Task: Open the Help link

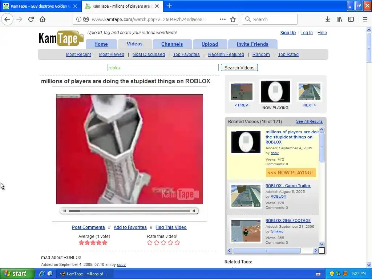Action: coord(322,33)
